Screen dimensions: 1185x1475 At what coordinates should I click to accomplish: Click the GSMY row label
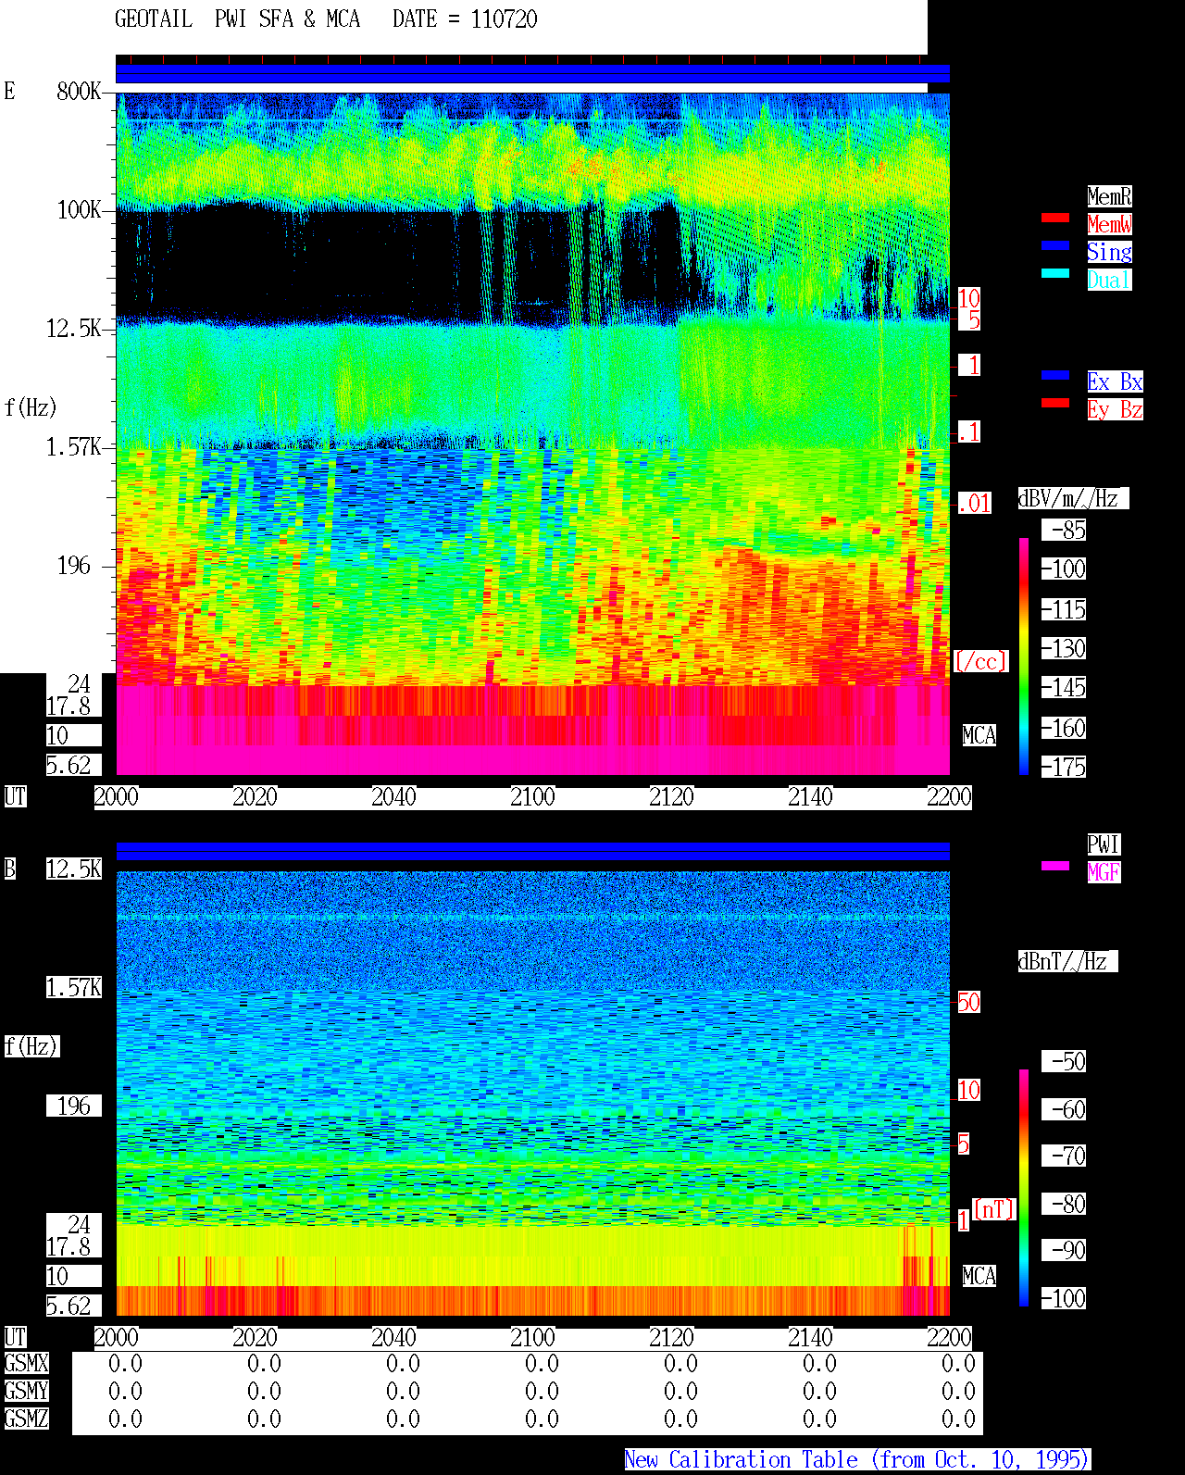[x=26, y=1391]
